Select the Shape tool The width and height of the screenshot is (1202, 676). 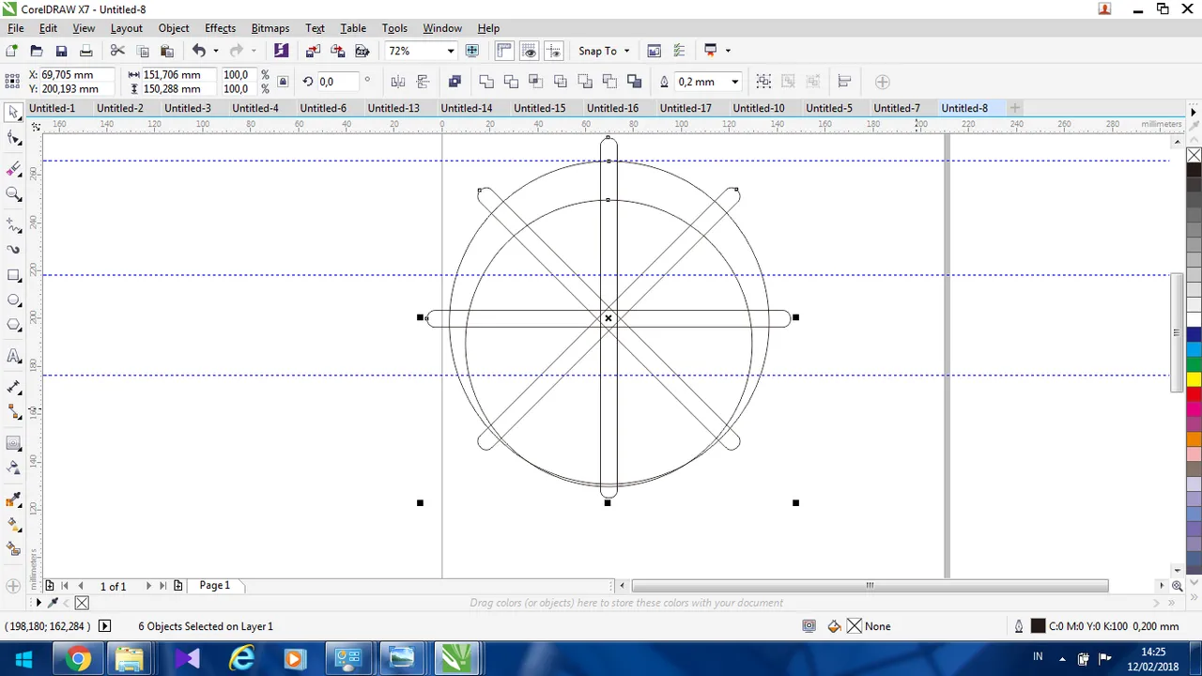coord(14,139)
